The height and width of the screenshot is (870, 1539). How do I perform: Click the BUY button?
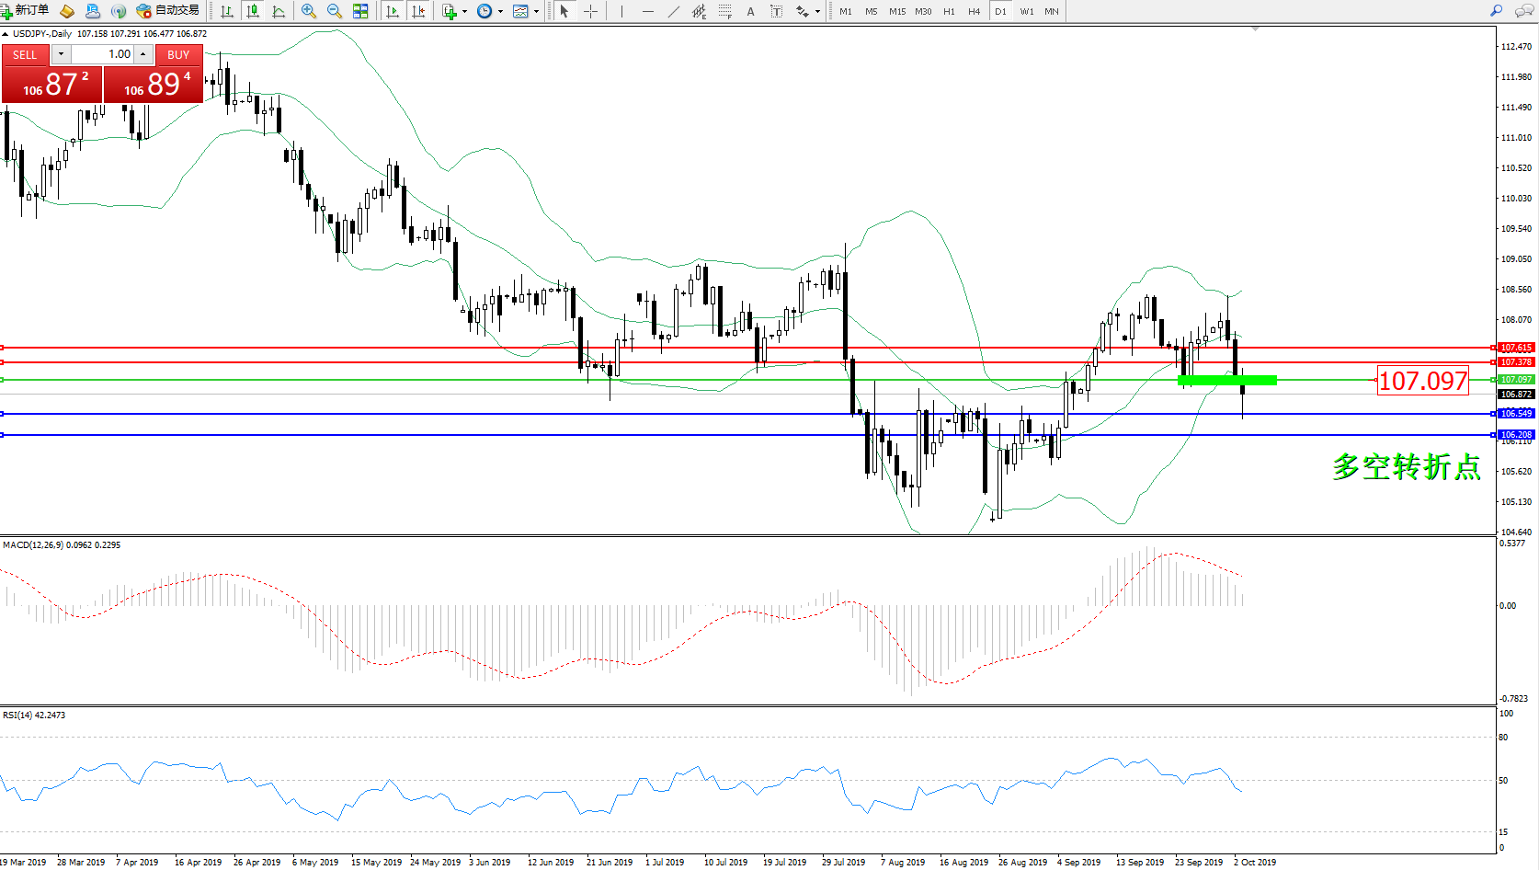click(x=178, y=55)
